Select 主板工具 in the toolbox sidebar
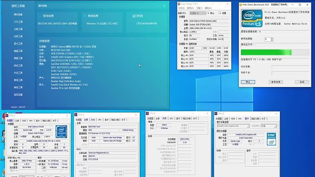Image resolution: width=315 pixels, height=177 pixels. pyautogui.click(x=18, y=29)
